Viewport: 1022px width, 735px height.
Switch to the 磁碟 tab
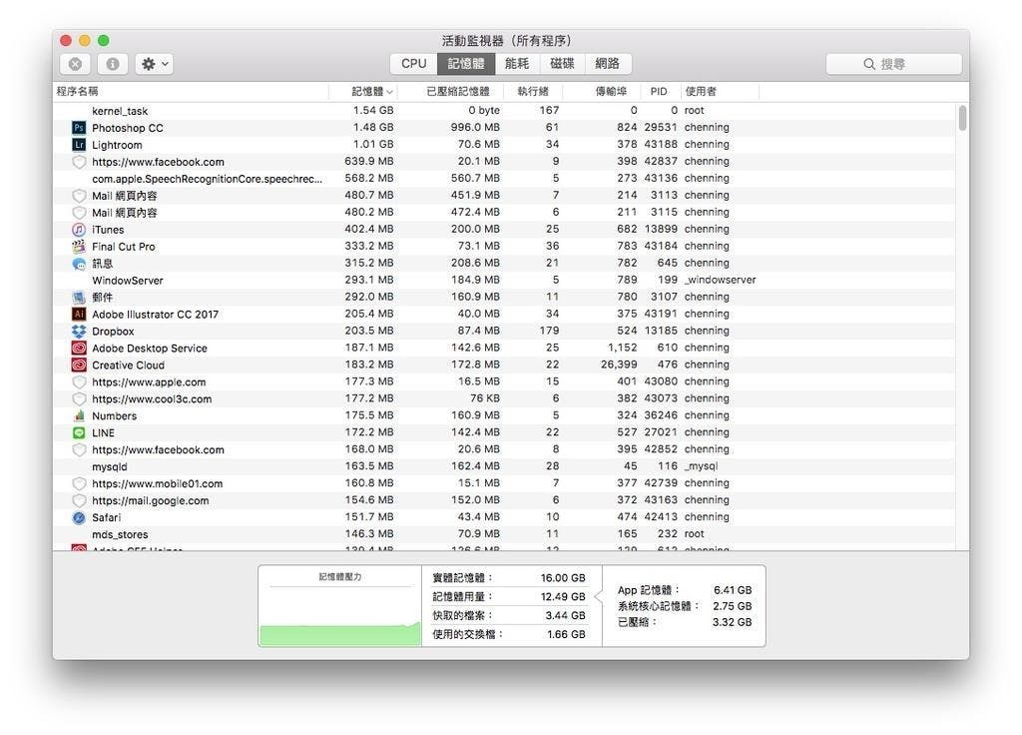(x=562, y=63)
